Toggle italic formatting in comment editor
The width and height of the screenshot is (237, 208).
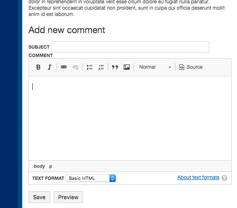49,67
